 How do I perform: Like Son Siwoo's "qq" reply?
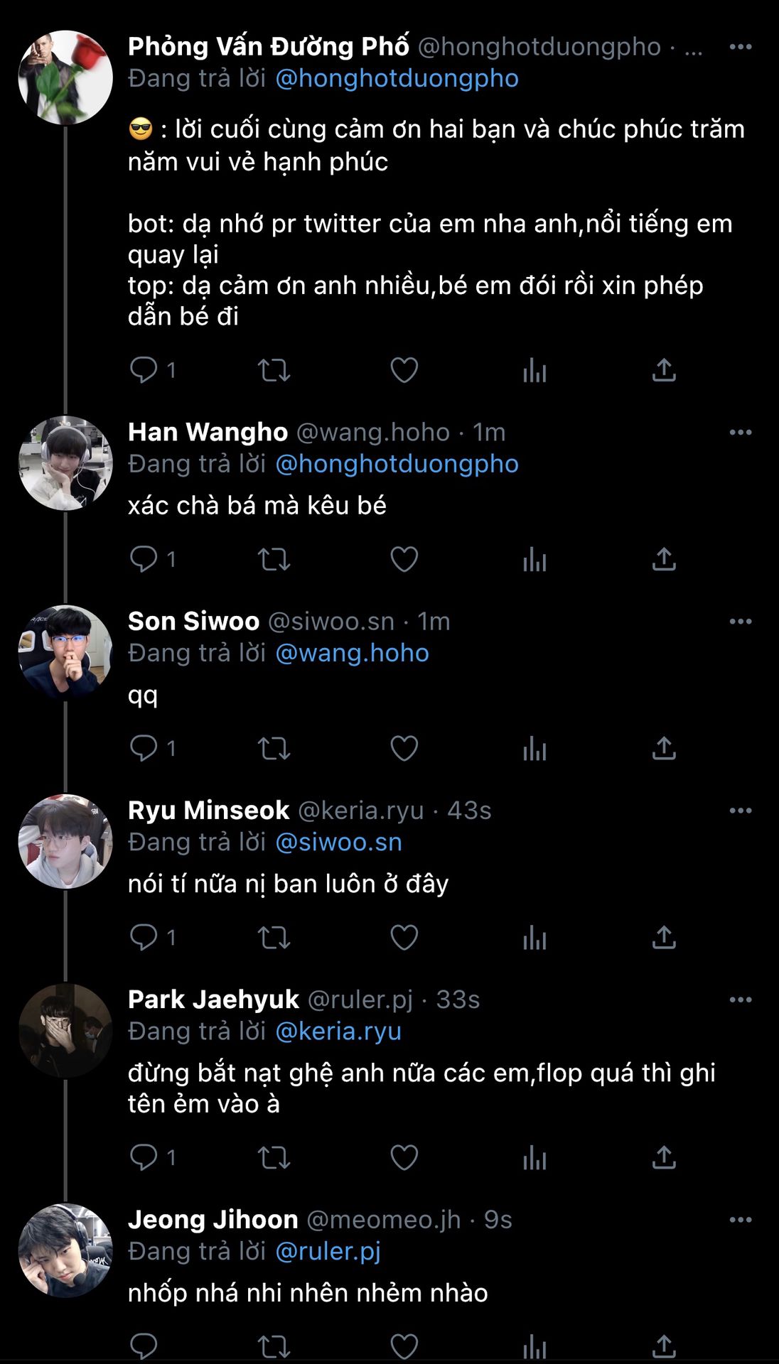[x=404, y=748]
